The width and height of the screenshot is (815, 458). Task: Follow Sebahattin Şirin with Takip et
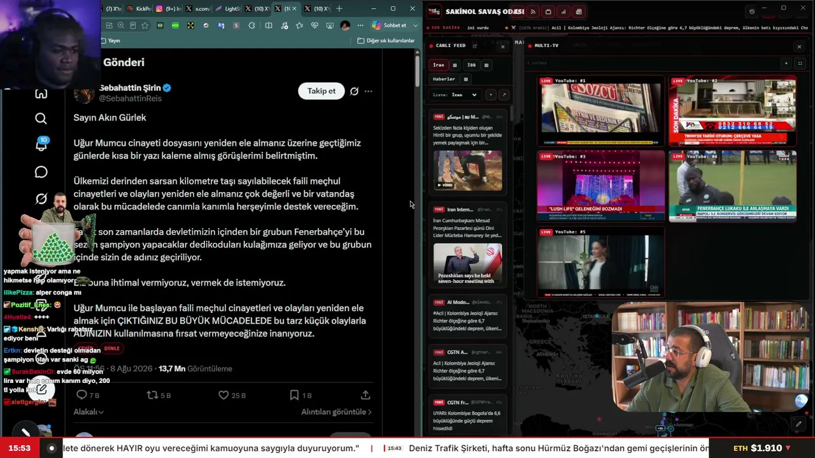click(322, 91)
